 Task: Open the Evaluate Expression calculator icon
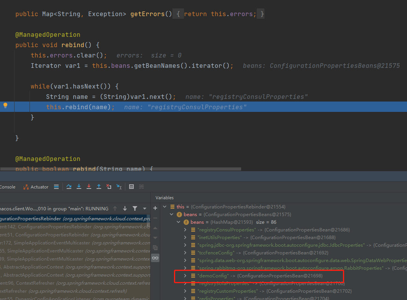tap(131, 187)
